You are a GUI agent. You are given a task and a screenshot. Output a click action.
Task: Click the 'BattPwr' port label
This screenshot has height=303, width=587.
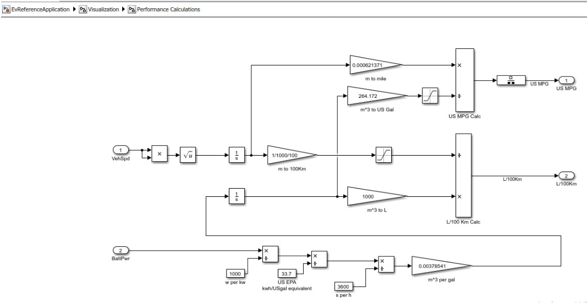point(120,258)
